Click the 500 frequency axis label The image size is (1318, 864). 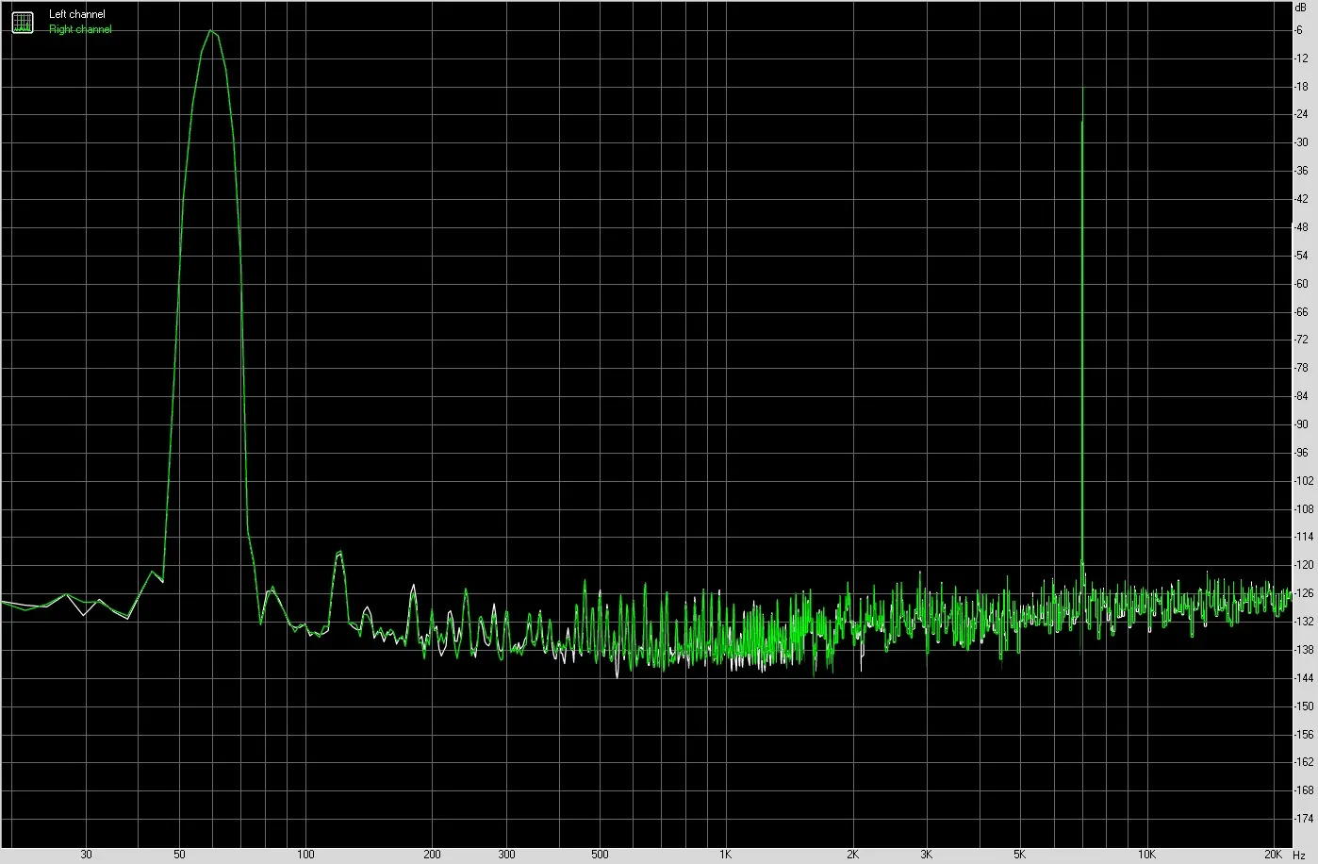[x=600, y=855]
